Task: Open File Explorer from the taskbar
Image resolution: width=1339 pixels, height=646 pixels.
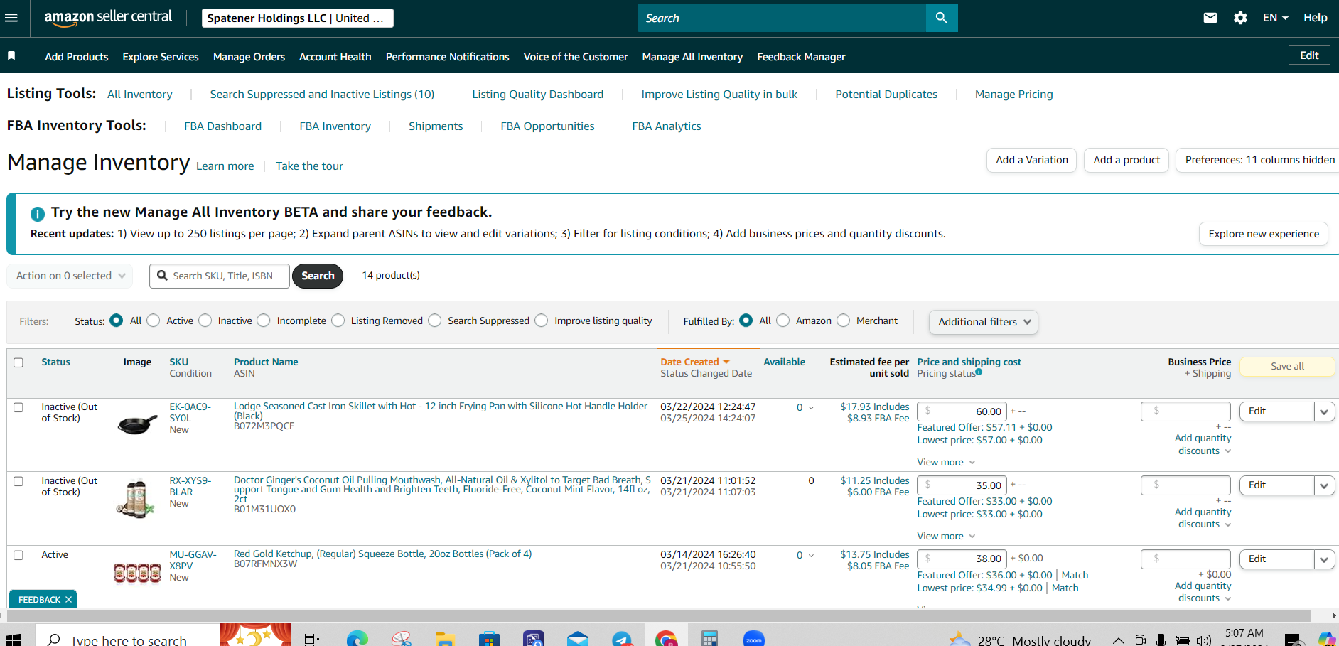Action: (445, 640)
